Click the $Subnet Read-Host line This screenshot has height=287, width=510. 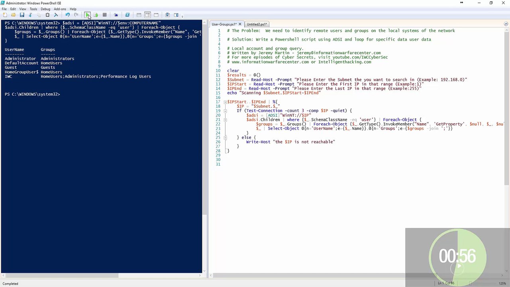click(347, 80)
